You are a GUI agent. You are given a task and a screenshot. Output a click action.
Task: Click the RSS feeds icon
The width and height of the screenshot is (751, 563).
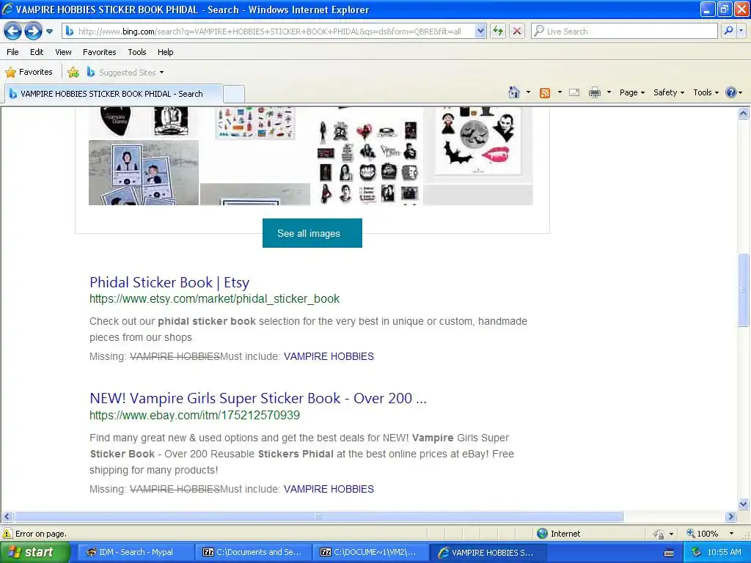coord(545,93)
